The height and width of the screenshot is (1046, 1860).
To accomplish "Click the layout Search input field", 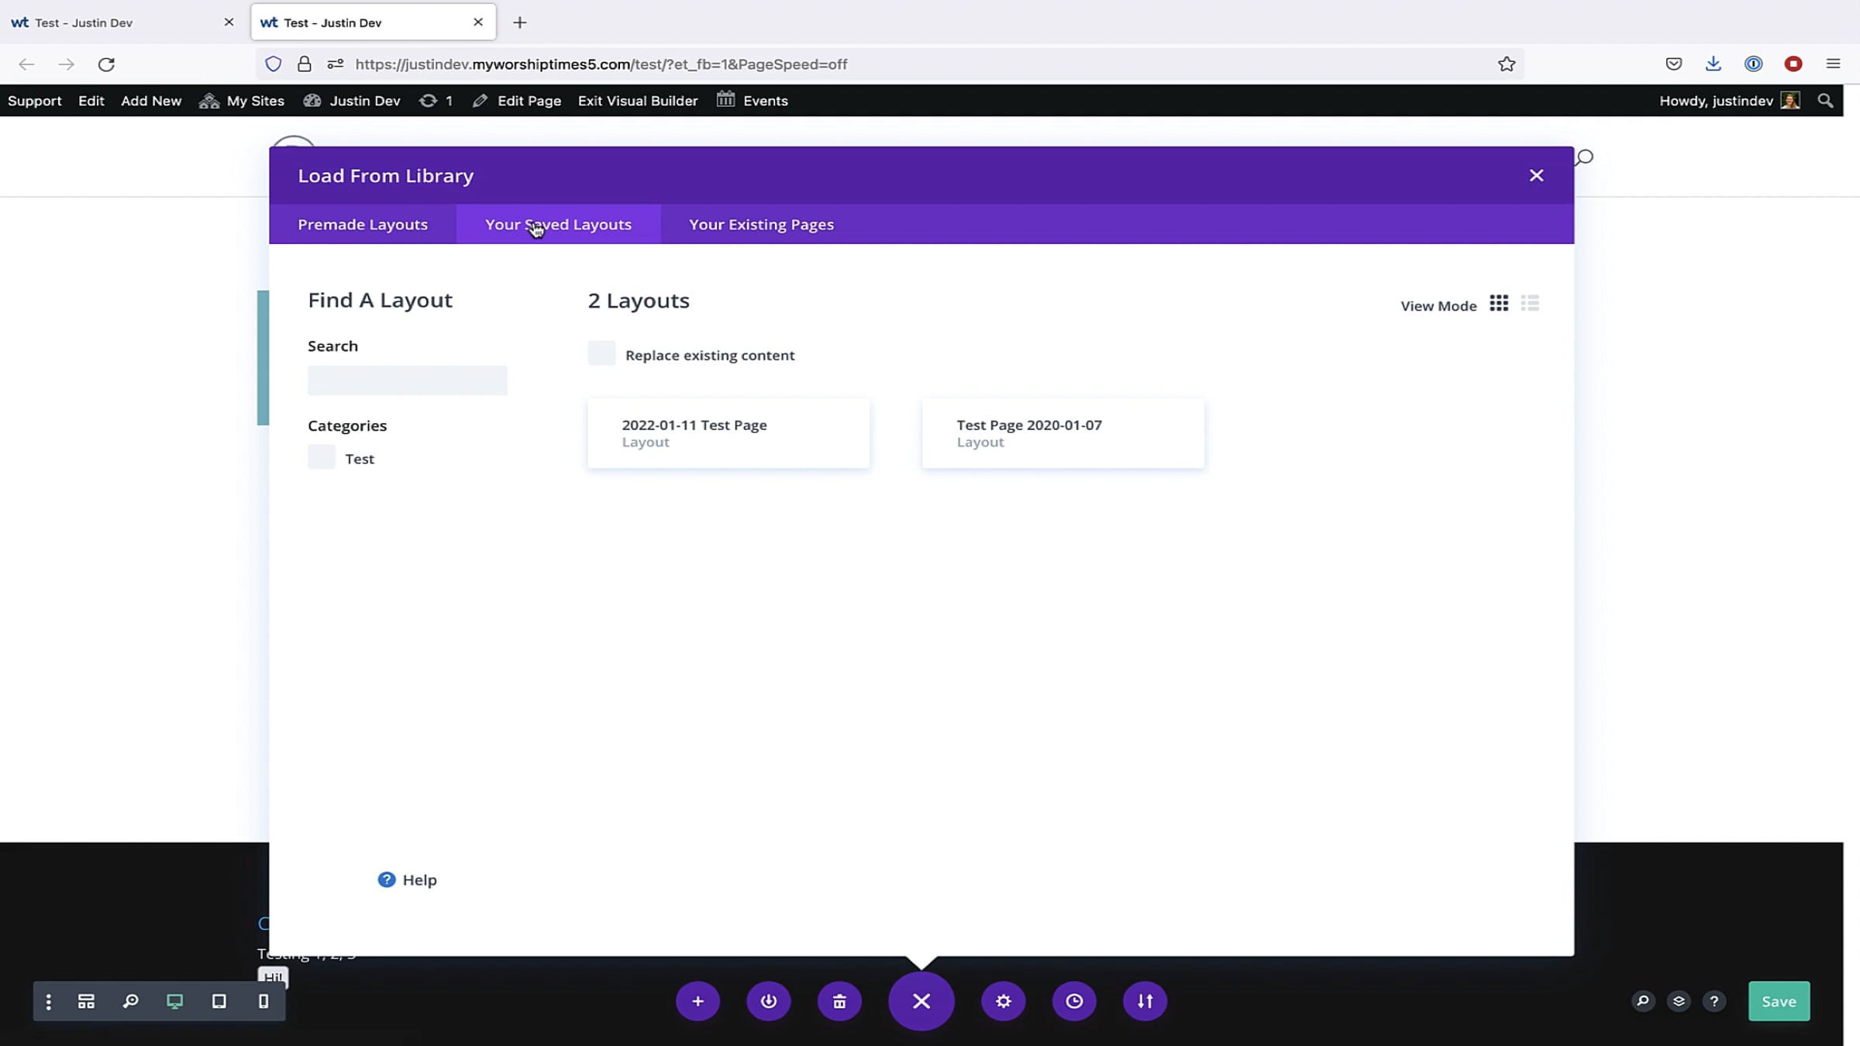I will coord(408,380).
